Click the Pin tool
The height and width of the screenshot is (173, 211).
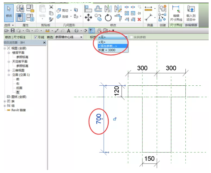139,13
